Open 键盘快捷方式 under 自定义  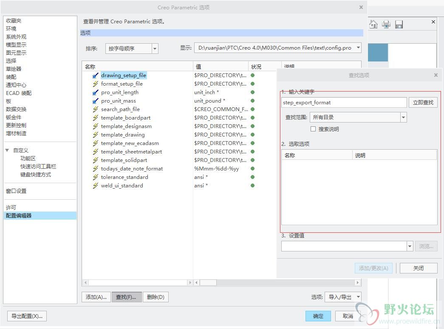(36, 175)
